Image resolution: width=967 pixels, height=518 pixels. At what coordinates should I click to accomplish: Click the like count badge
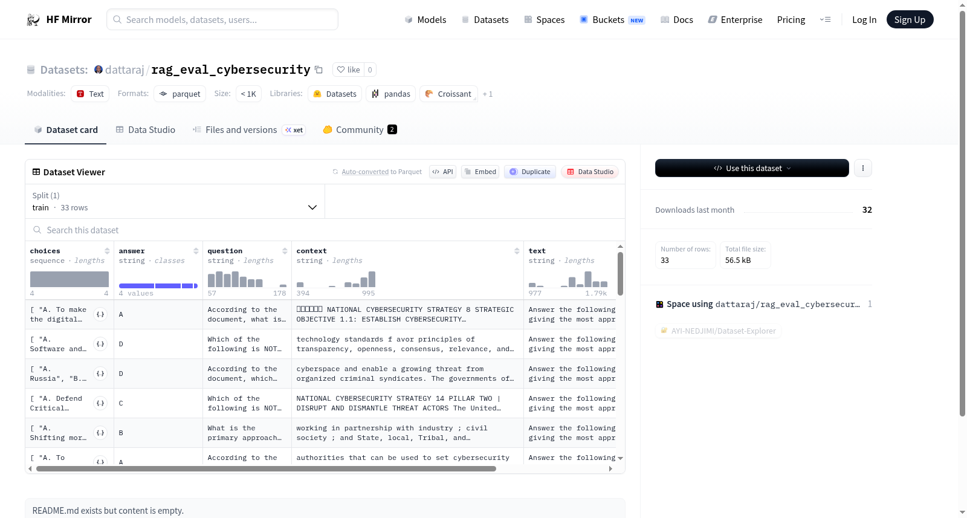[x=370, y=70]
